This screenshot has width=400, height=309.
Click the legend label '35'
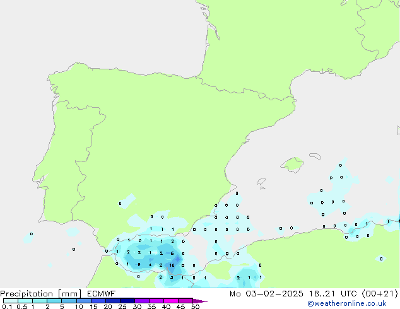151,306
